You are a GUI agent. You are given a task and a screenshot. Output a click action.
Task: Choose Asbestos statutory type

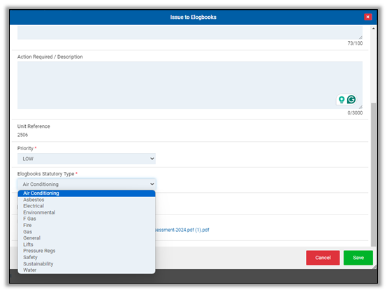pos(34,200)
